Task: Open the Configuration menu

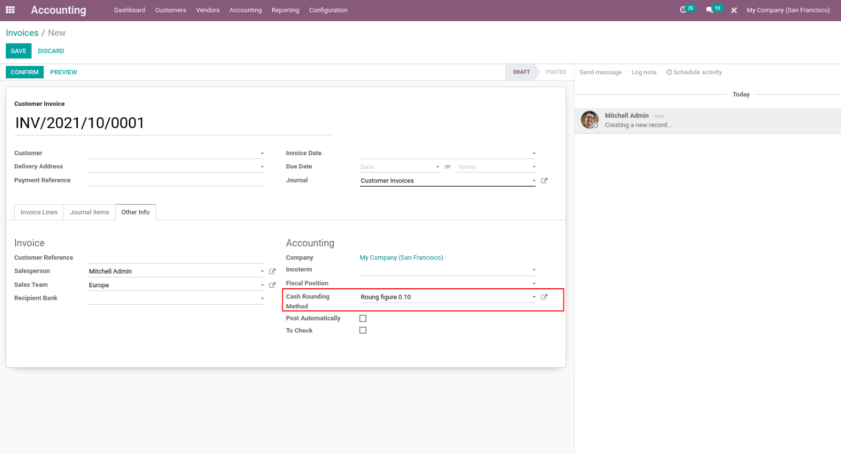Action: click(x=329, y=10)
